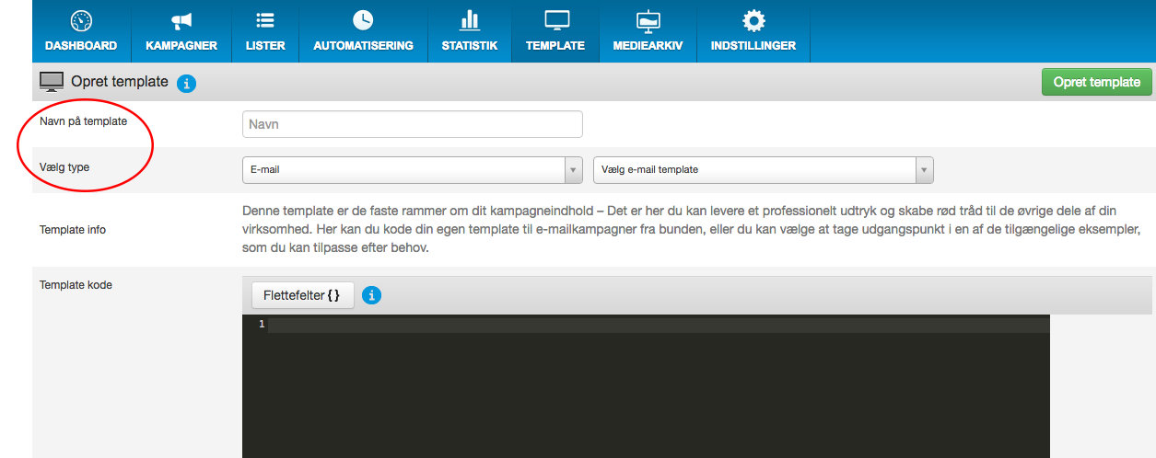
Task: Select the Template tab
Action: pos(555,31)
